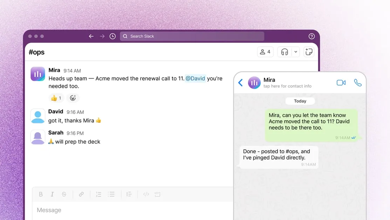Click the 9:16 AM timestamp by David
390x220 pixels.
(x=75, y=112)
